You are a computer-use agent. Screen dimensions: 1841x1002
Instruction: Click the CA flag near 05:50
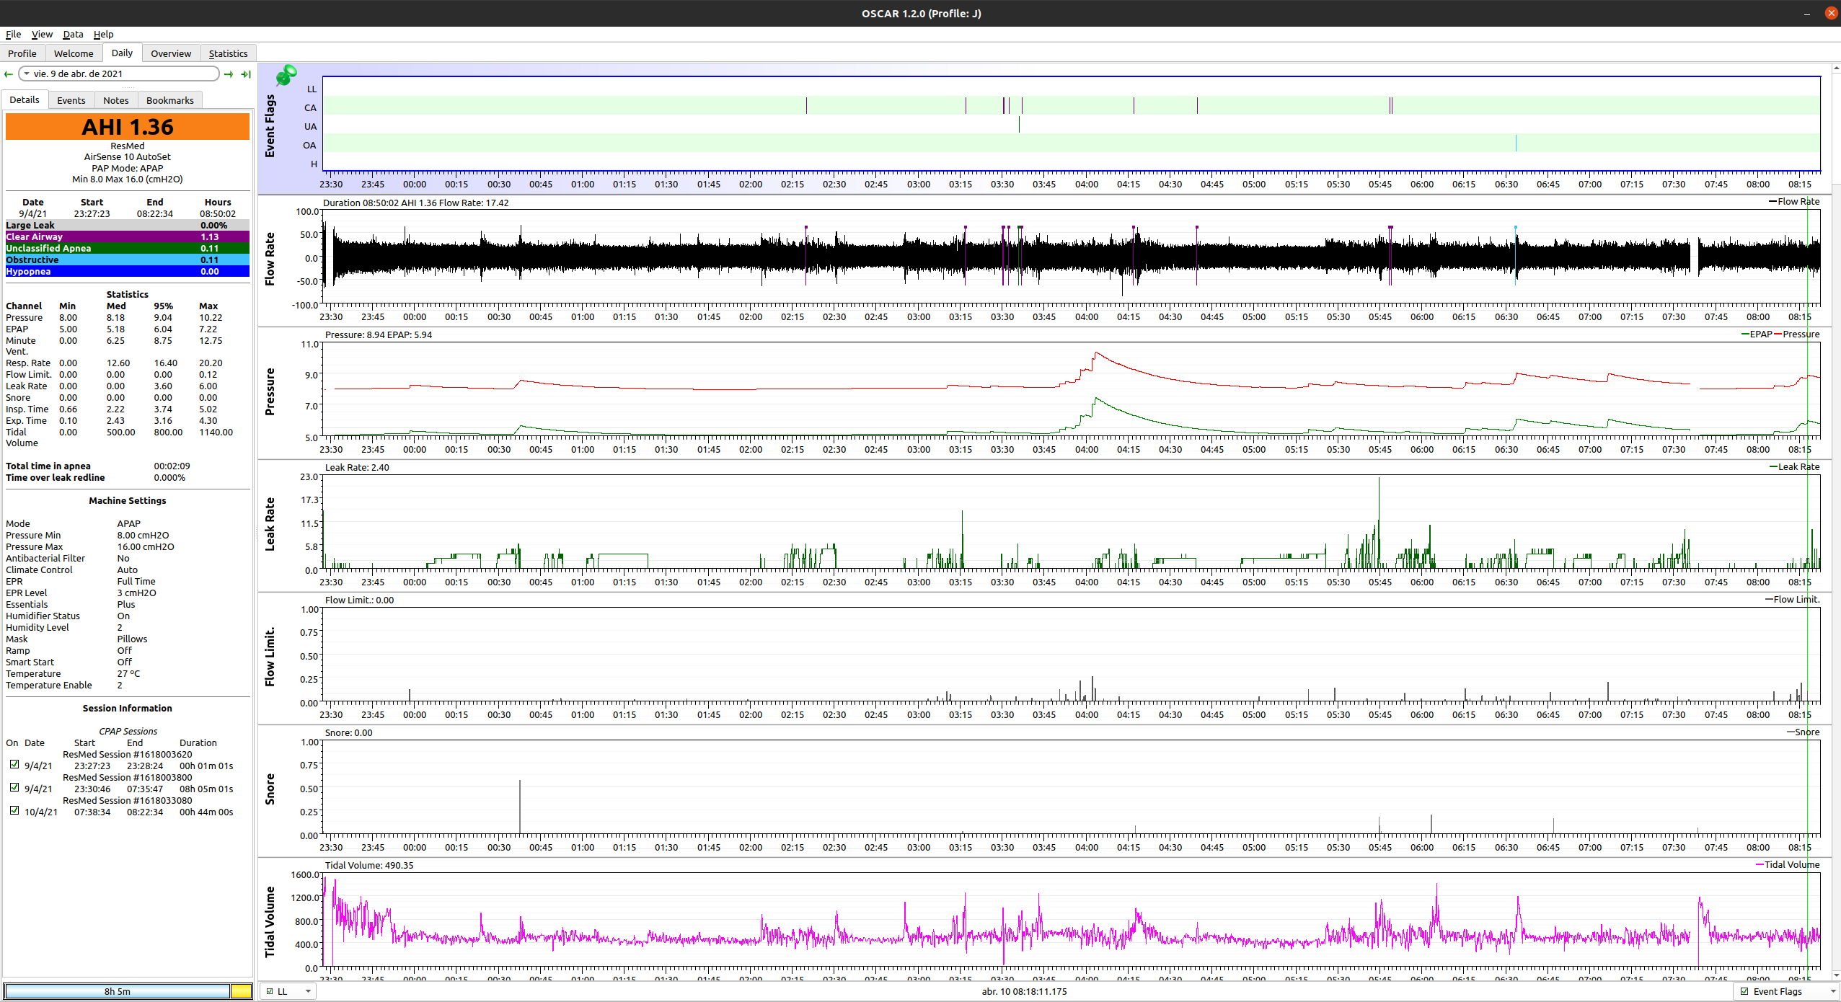click(x=1391, y=106)
